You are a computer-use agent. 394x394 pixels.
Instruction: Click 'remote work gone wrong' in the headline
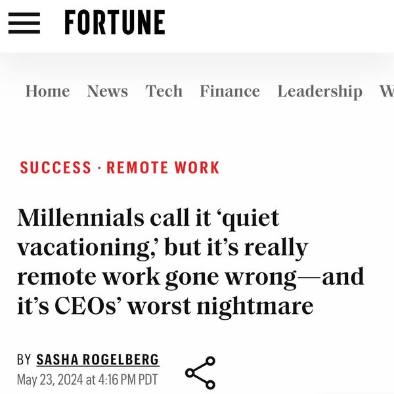pos(157,277)
